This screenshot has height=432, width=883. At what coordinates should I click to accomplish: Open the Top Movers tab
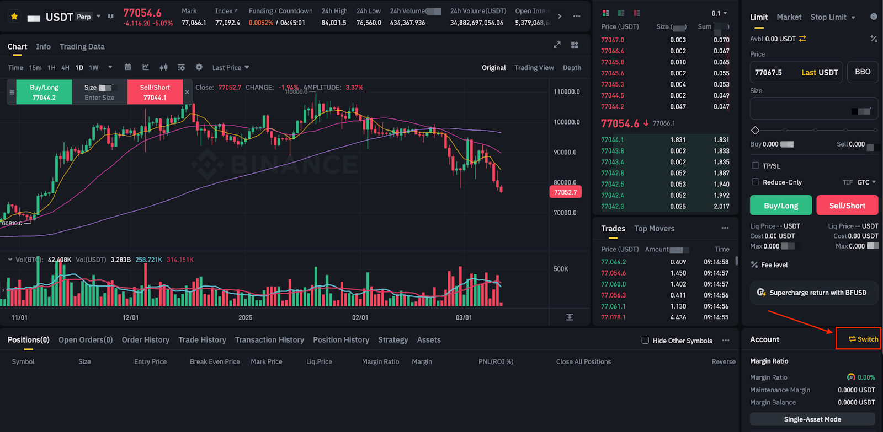pos(654,229)
